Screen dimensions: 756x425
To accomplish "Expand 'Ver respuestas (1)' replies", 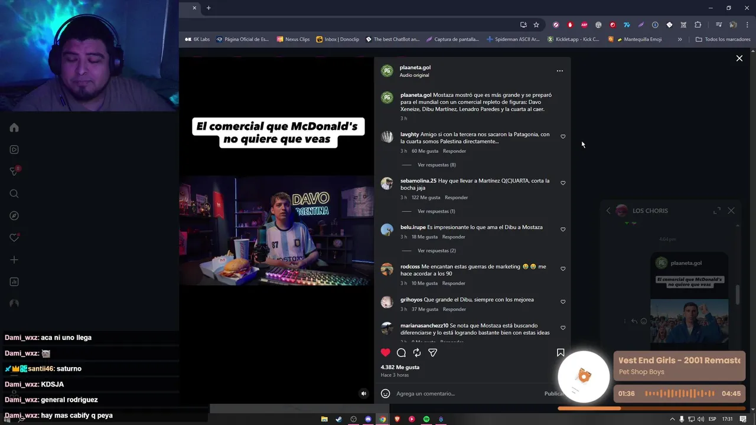I will (x=436, y=211).
